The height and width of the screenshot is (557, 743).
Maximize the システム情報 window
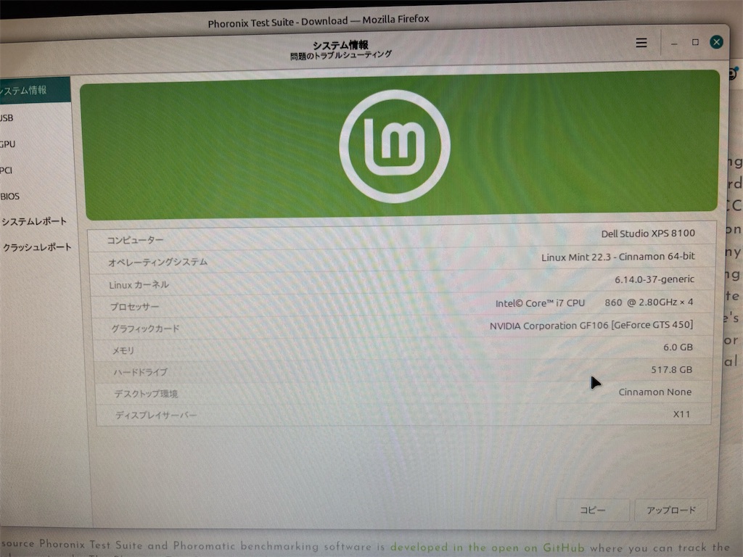[695, 42]
